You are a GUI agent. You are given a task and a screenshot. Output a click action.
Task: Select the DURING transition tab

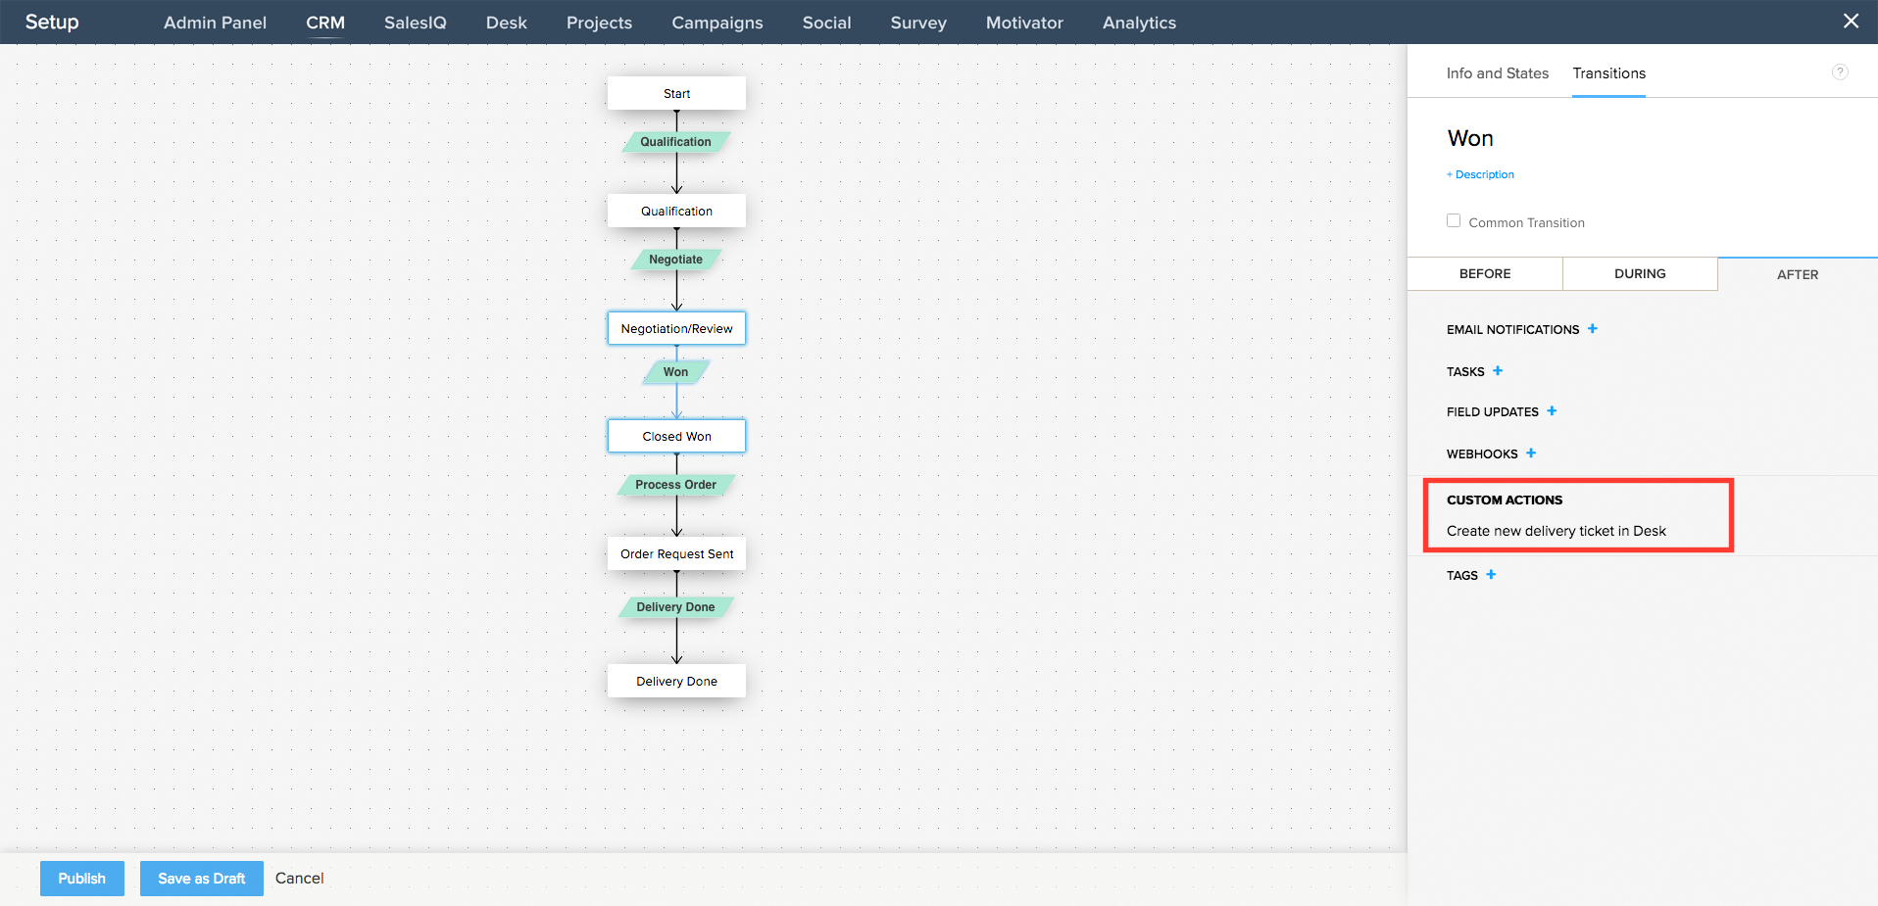click(x=1639, y=274)
